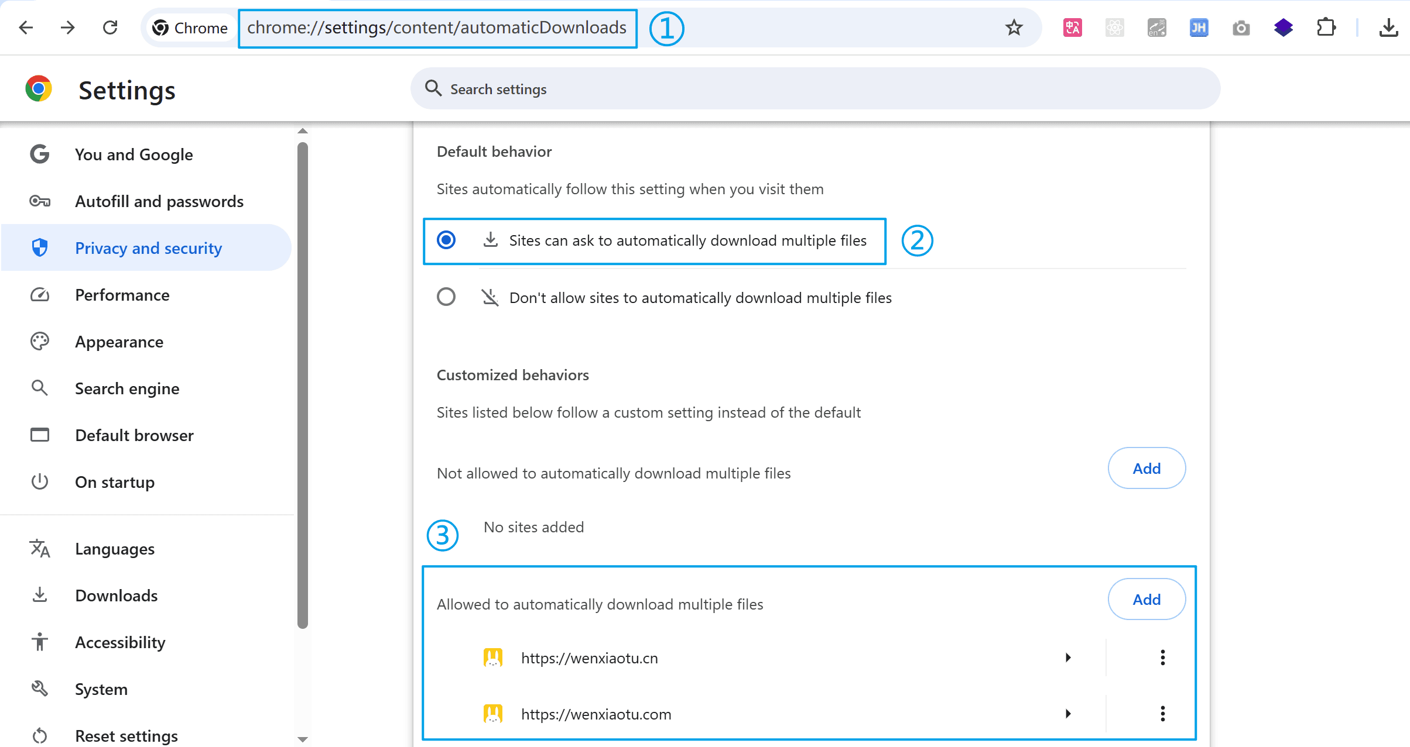Open the Appearance settings section
The width and height of the screenshot is (1410, 747).
click(x=119, y=342)
